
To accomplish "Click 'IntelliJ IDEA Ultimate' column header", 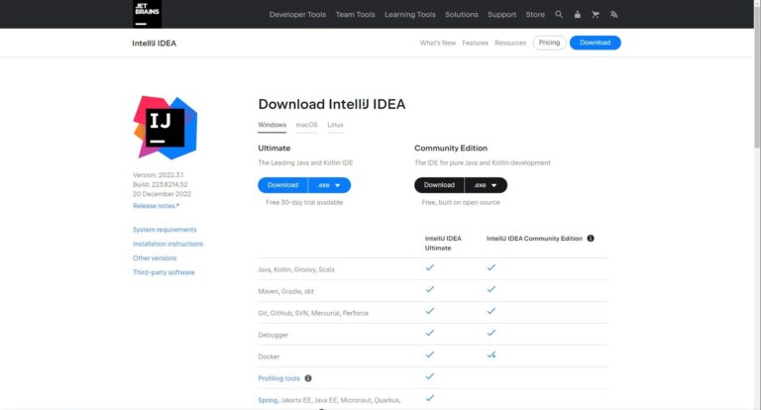I will coord(443,243).
